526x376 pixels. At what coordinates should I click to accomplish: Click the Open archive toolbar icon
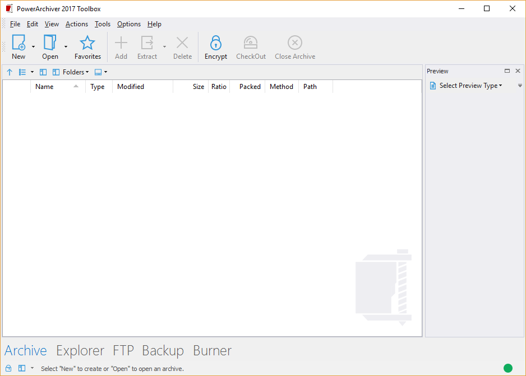pos(50,43)
